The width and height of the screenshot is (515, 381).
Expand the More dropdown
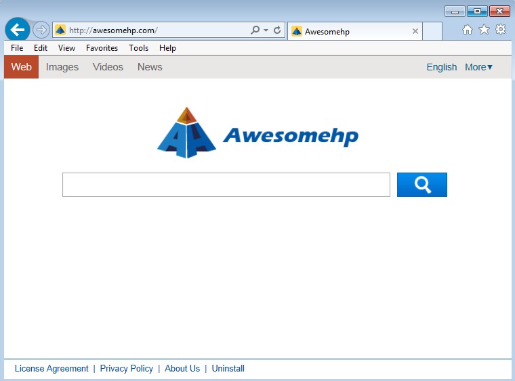click(478, 67)
